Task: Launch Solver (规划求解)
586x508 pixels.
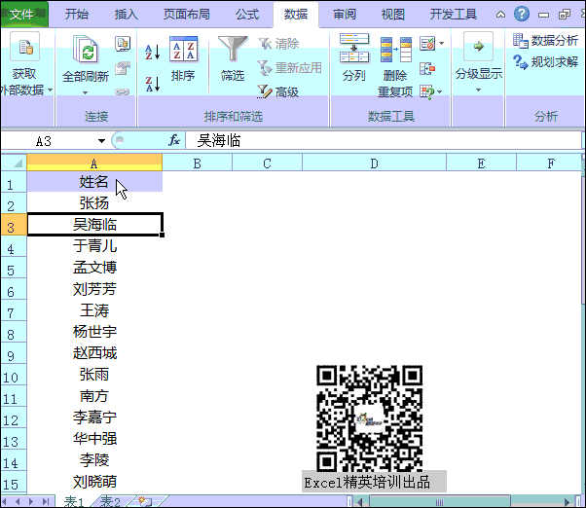Action: [x=545, y=61]
